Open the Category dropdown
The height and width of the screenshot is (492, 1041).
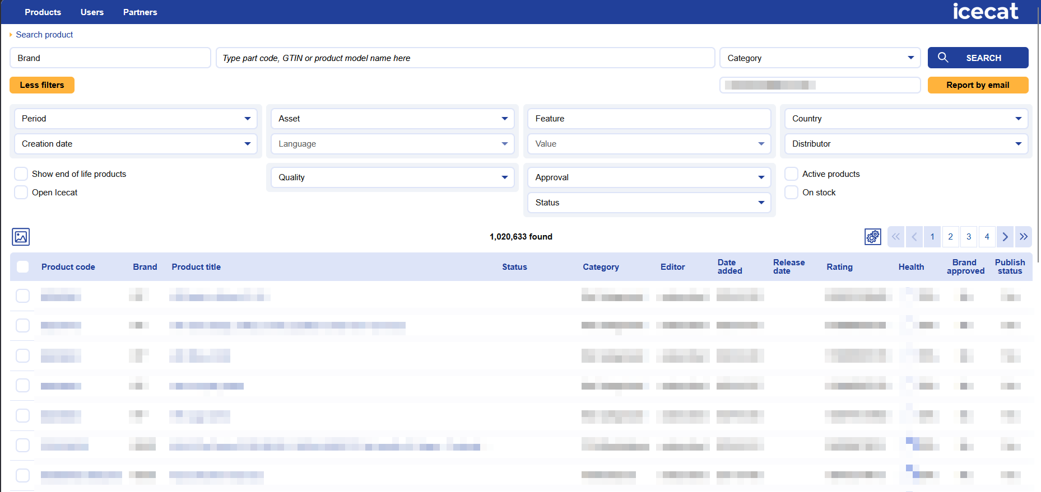820,58
